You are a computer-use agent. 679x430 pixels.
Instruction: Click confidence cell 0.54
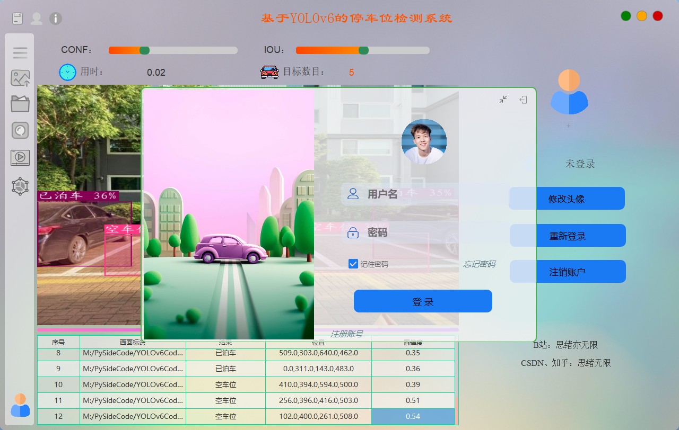click(413, 416)
